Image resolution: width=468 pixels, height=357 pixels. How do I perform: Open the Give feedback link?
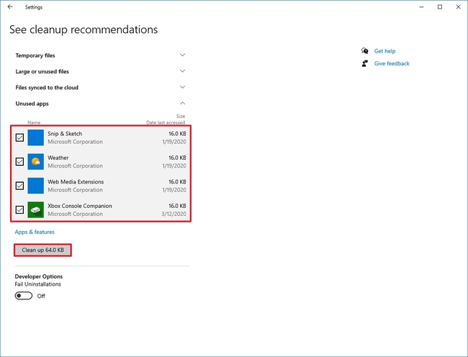(x=392, y=63)
